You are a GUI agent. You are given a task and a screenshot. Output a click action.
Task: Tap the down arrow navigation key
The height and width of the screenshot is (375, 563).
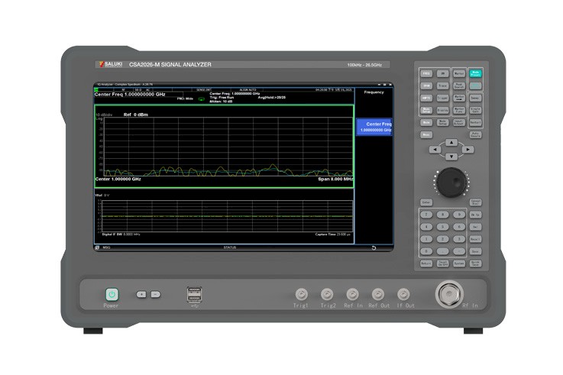(x=451, y=157)
